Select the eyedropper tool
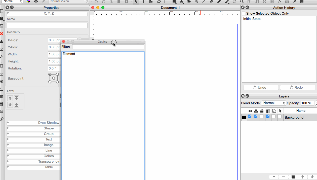Screen dimensions: 317x180 (x=294, y=2)
